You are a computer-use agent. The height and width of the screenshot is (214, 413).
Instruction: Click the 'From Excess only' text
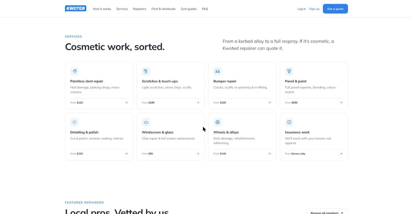point(295,154)
